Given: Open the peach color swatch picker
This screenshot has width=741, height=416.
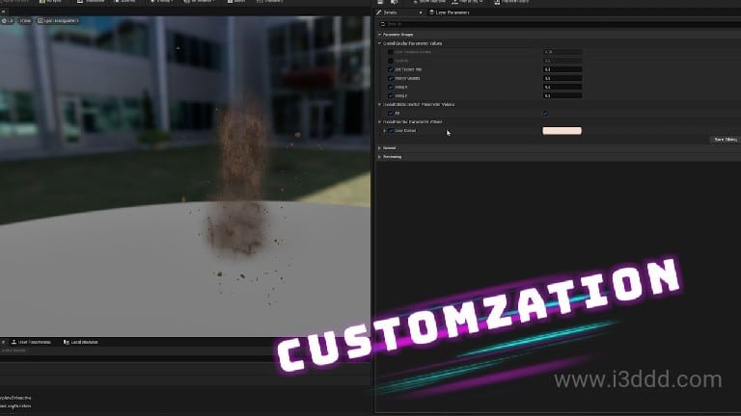Looking at the screenshot, I should (562, 131).
